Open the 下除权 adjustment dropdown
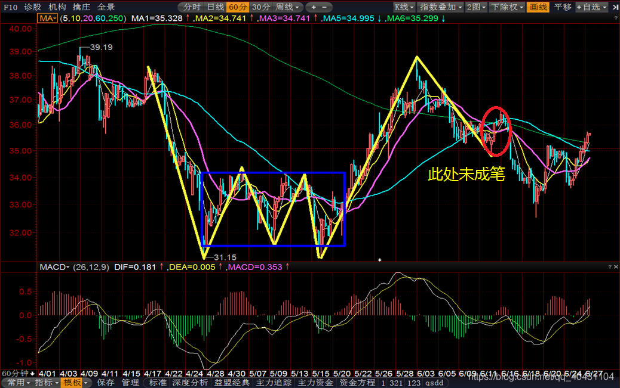Viewport: 620px width, 388px height. pos(507,7)
